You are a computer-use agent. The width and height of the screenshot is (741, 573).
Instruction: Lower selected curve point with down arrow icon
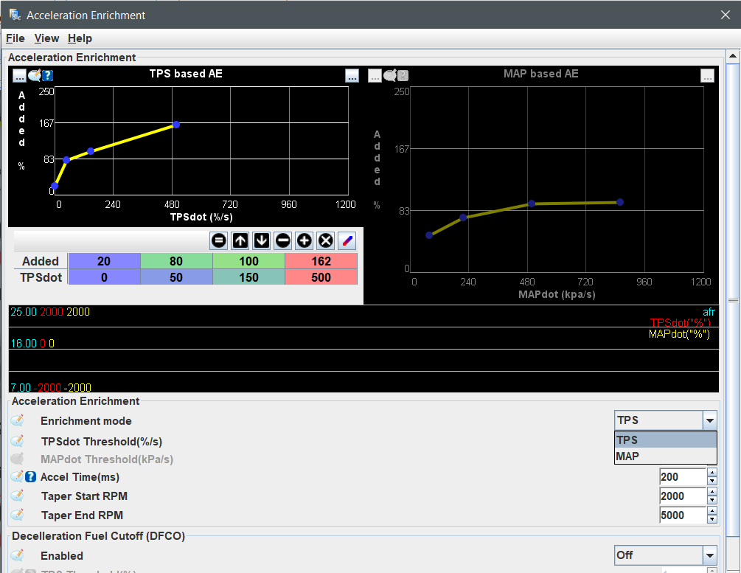tap(260, 240)
